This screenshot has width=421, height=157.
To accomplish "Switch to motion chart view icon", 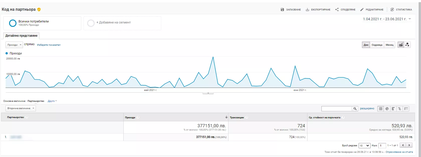I will [407, 45].
